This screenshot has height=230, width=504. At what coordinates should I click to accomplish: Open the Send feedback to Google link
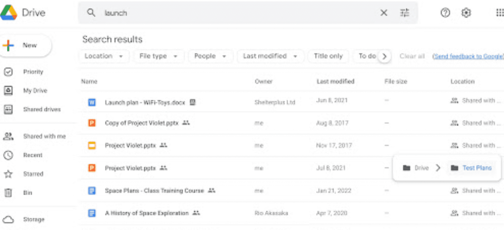(468, 56)
